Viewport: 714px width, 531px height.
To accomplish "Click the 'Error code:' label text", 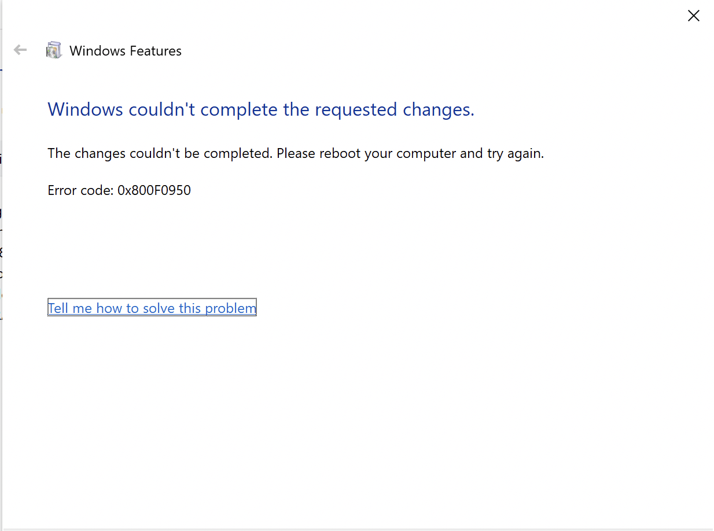I will point(80,190).
